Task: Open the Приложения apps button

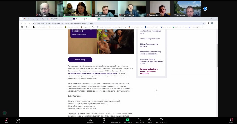Action: pyautogui.click(x=139, y=121)
